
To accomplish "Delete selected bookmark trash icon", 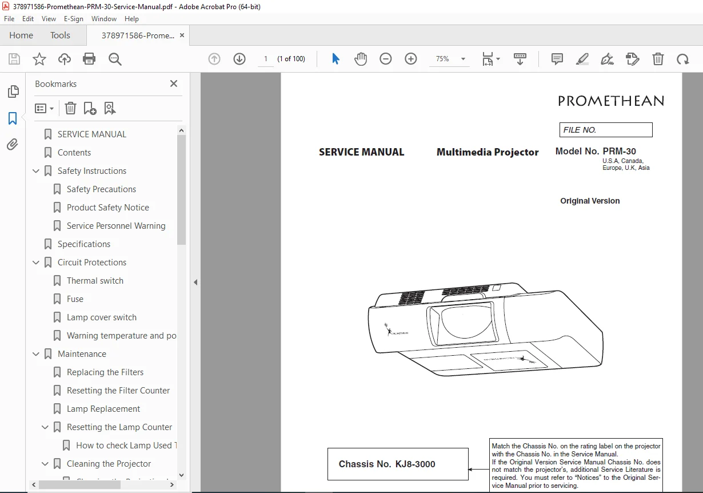I will coord(70,108).
